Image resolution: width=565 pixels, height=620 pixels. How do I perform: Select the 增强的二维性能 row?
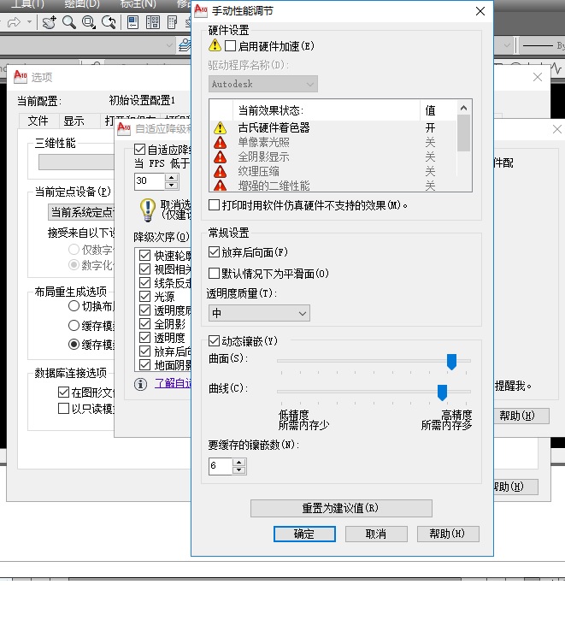pyautogui.click(x=334, y=185)
